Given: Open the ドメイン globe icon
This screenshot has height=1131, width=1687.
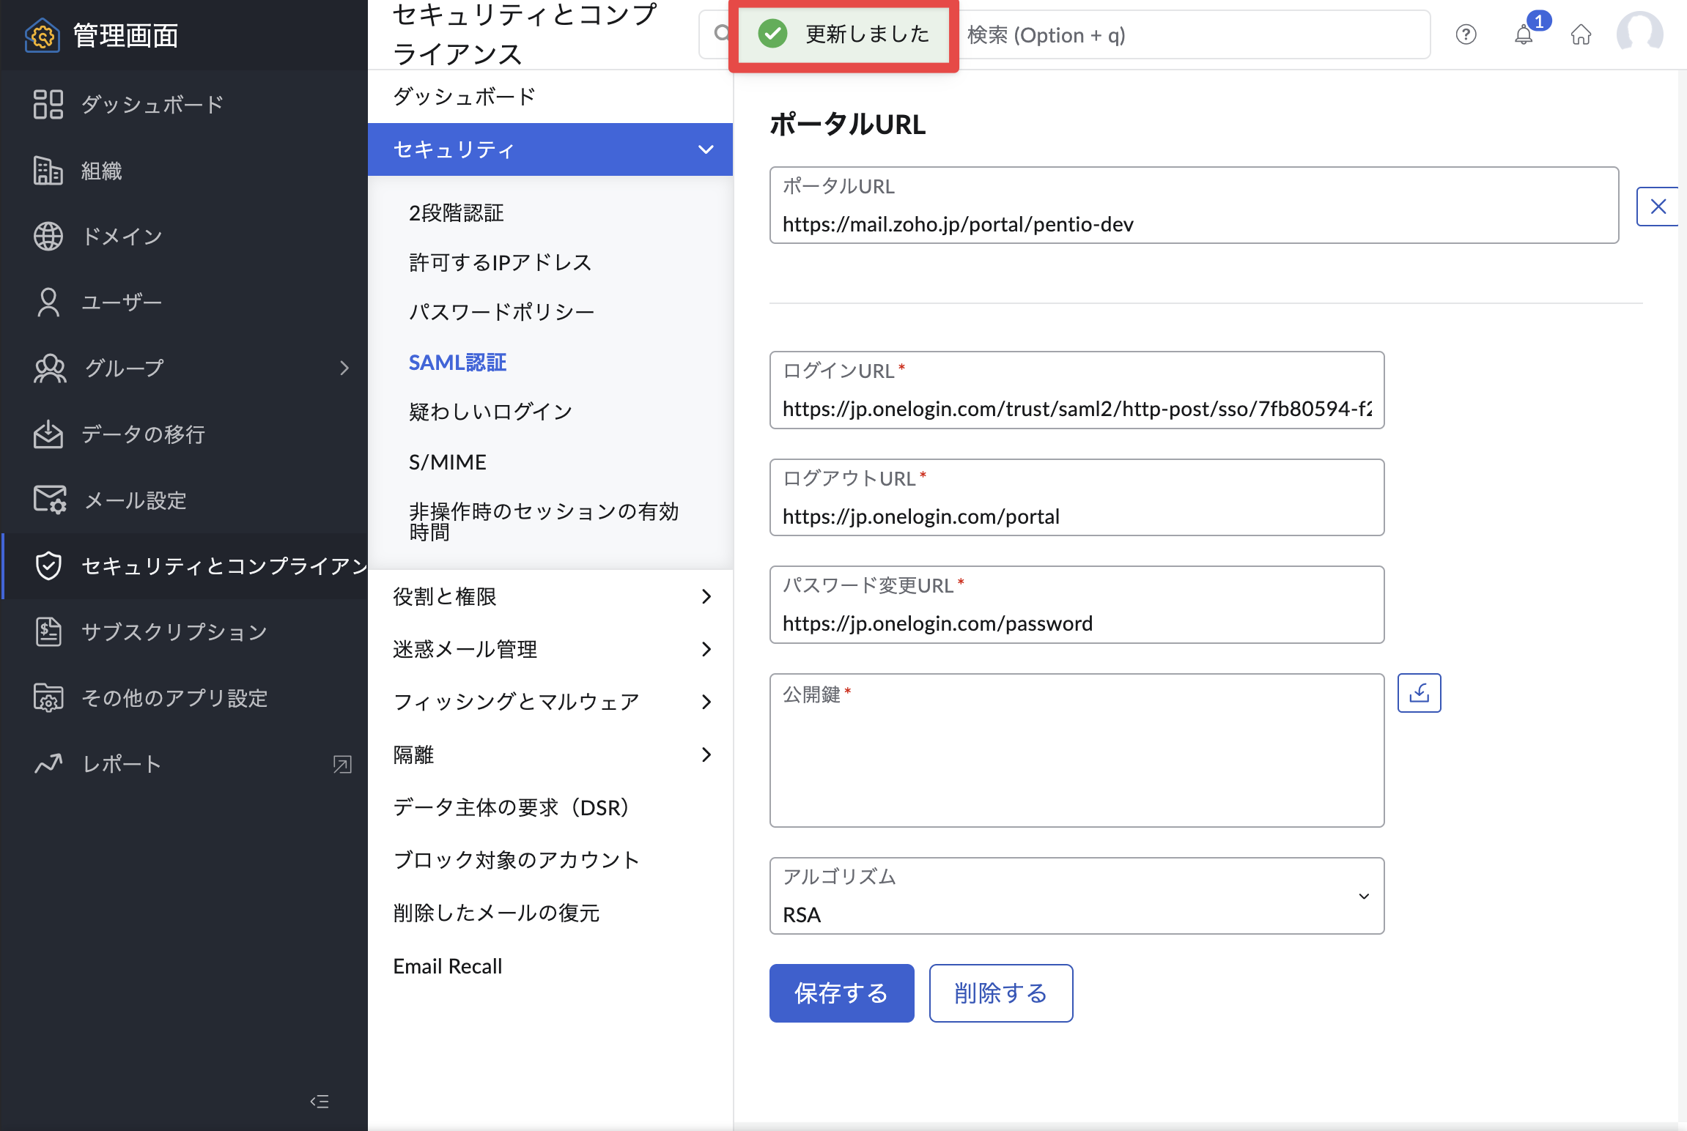Looking at the screenshot, I should (48, 236).
